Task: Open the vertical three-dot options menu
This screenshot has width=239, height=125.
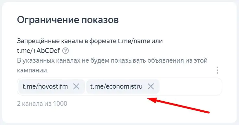Action: (217, 70)
